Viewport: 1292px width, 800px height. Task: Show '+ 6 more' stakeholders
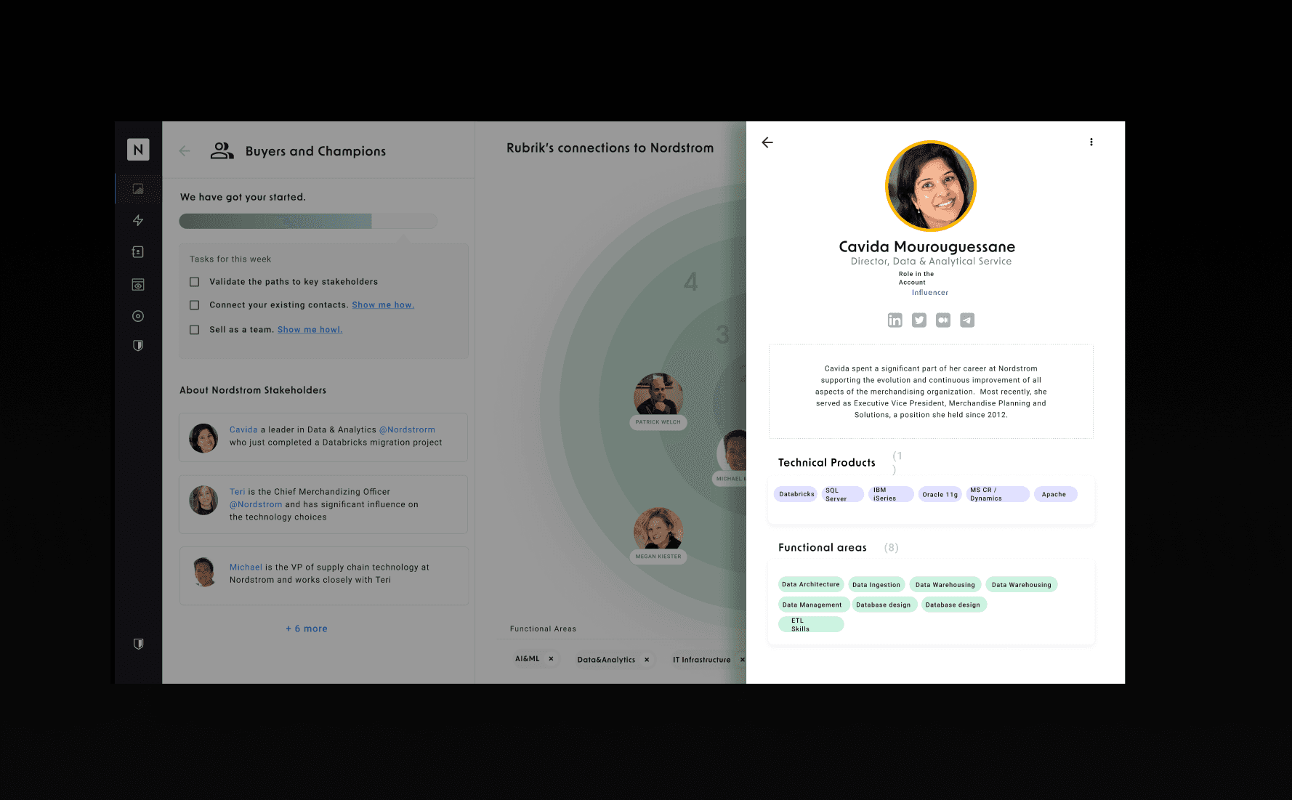(x=307, y=629)
